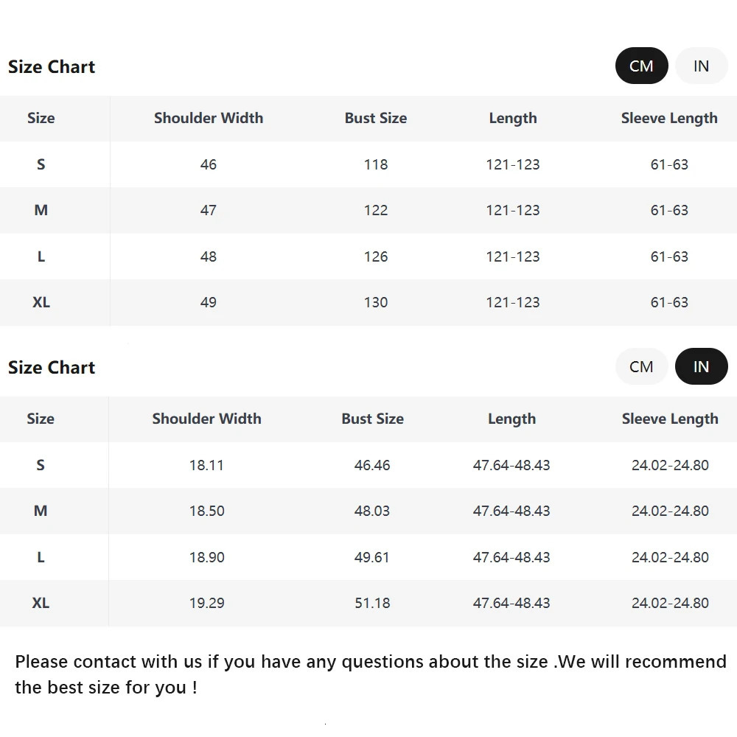The image size is (737, 737).
Task: Click the 126 bust size cell
Action: (x=376, y=256)
